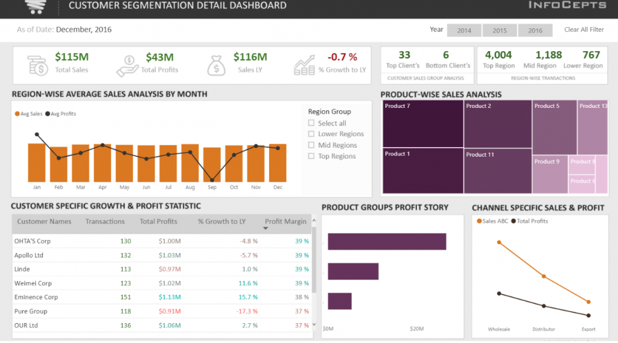Select the OHTA'S Corp row

(162, 241)
